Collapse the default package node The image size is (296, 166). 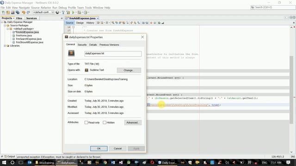[8, 29]
